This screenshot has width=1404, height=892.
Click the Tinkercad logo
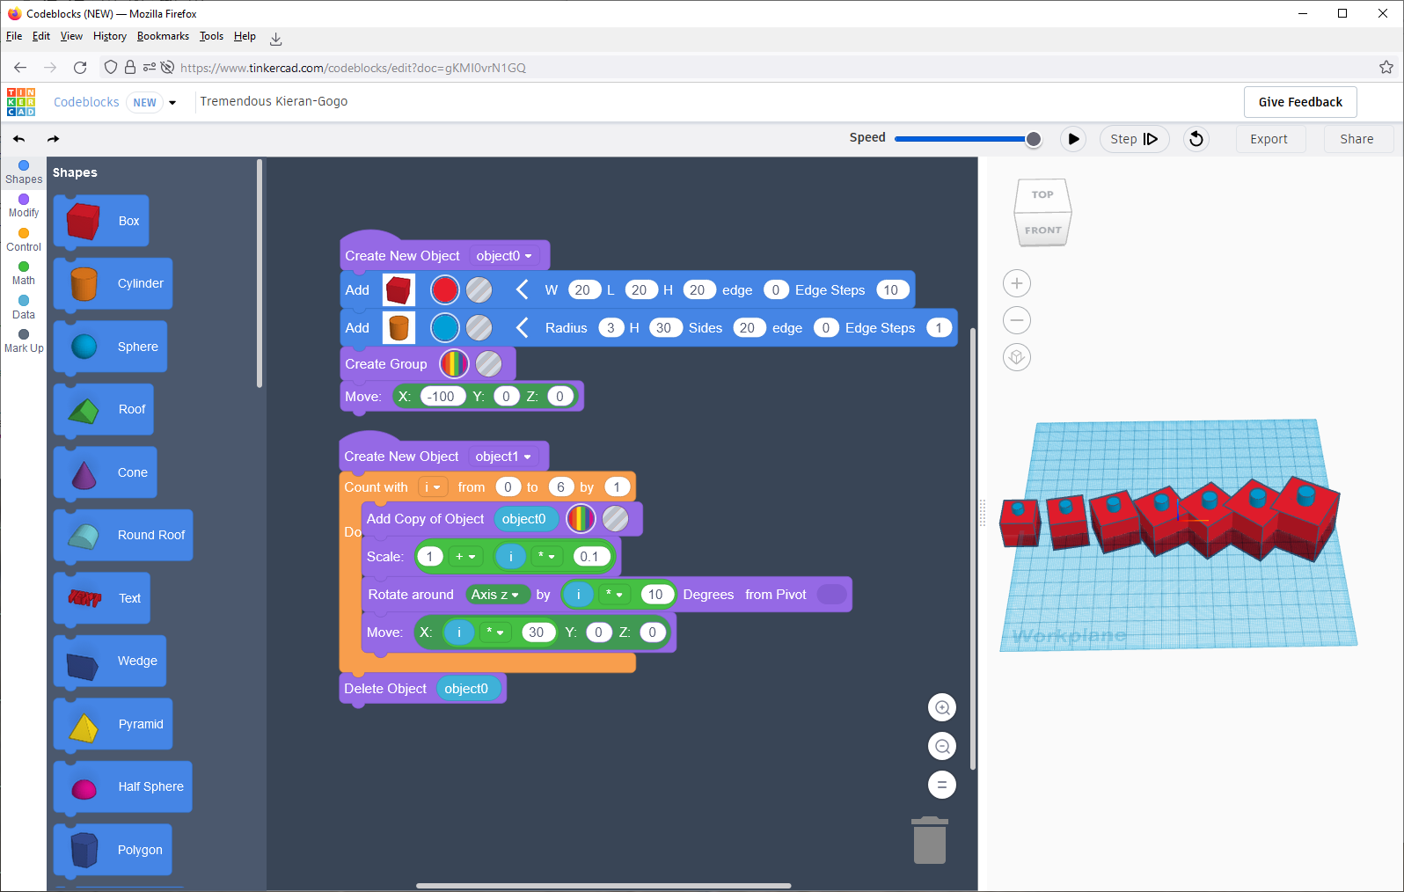click(21, 102)
